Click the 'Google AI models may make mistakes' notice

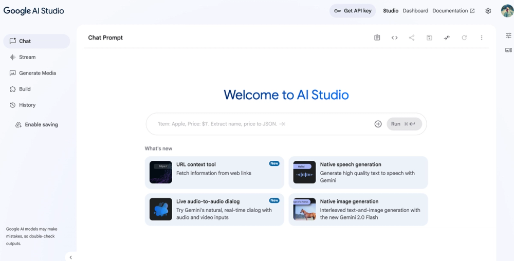tap(31, 236)
